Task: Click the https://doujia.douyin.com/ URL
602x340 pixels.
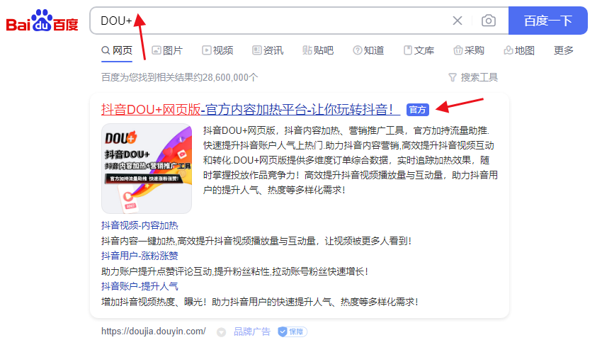Action: (154, 331)
